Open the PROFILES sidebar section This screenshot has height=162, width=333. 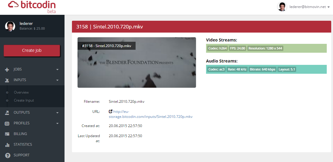click(x=32, y=123)
